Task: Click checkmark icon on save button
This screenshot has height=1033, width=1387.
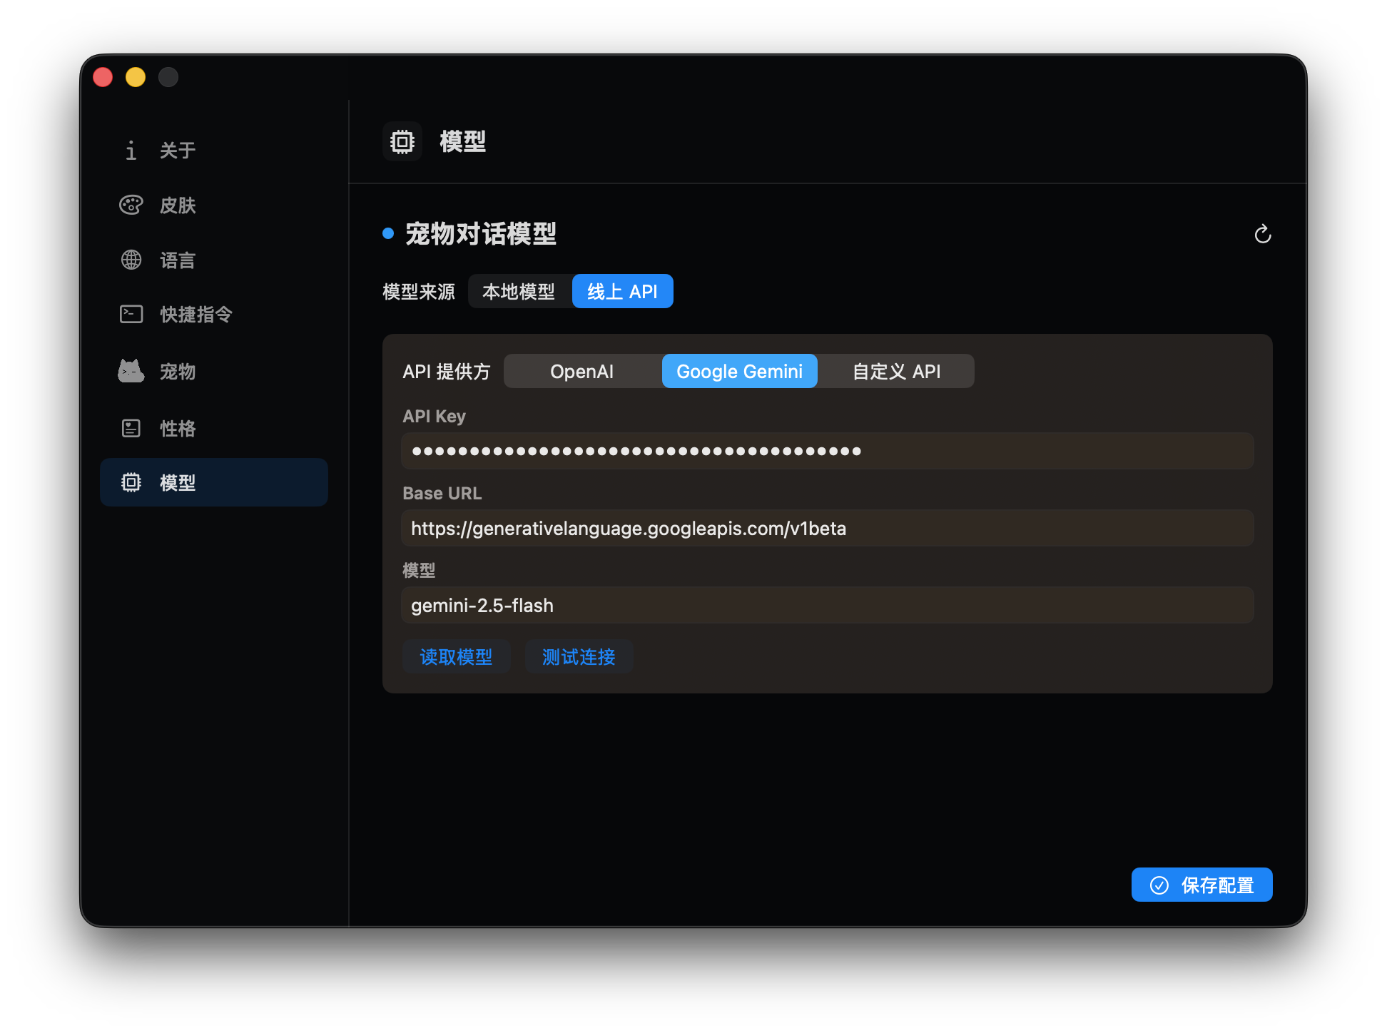Action: click(x=1159, y=885)
